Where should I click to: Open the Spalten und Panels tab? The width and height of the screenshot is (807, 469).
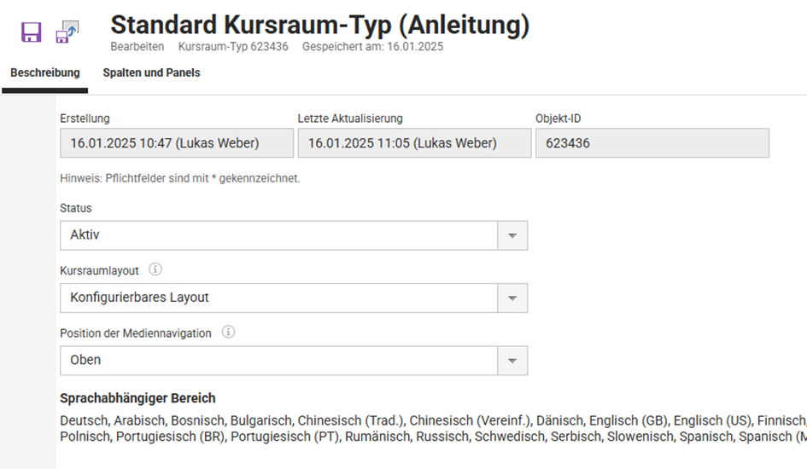pyautogui.click(x=151, y=73)
